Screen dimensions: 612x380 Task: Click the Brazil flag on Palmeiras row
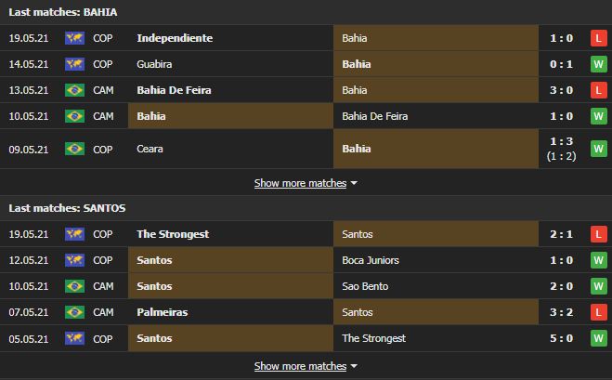[x=74, y=312]
